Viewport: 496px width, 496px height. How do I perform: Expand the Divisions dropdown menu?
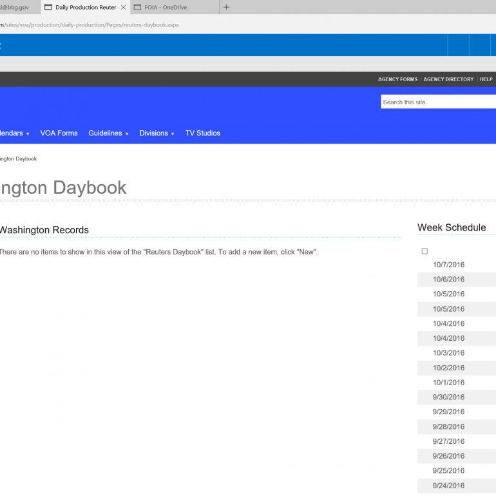coord(157,133)
